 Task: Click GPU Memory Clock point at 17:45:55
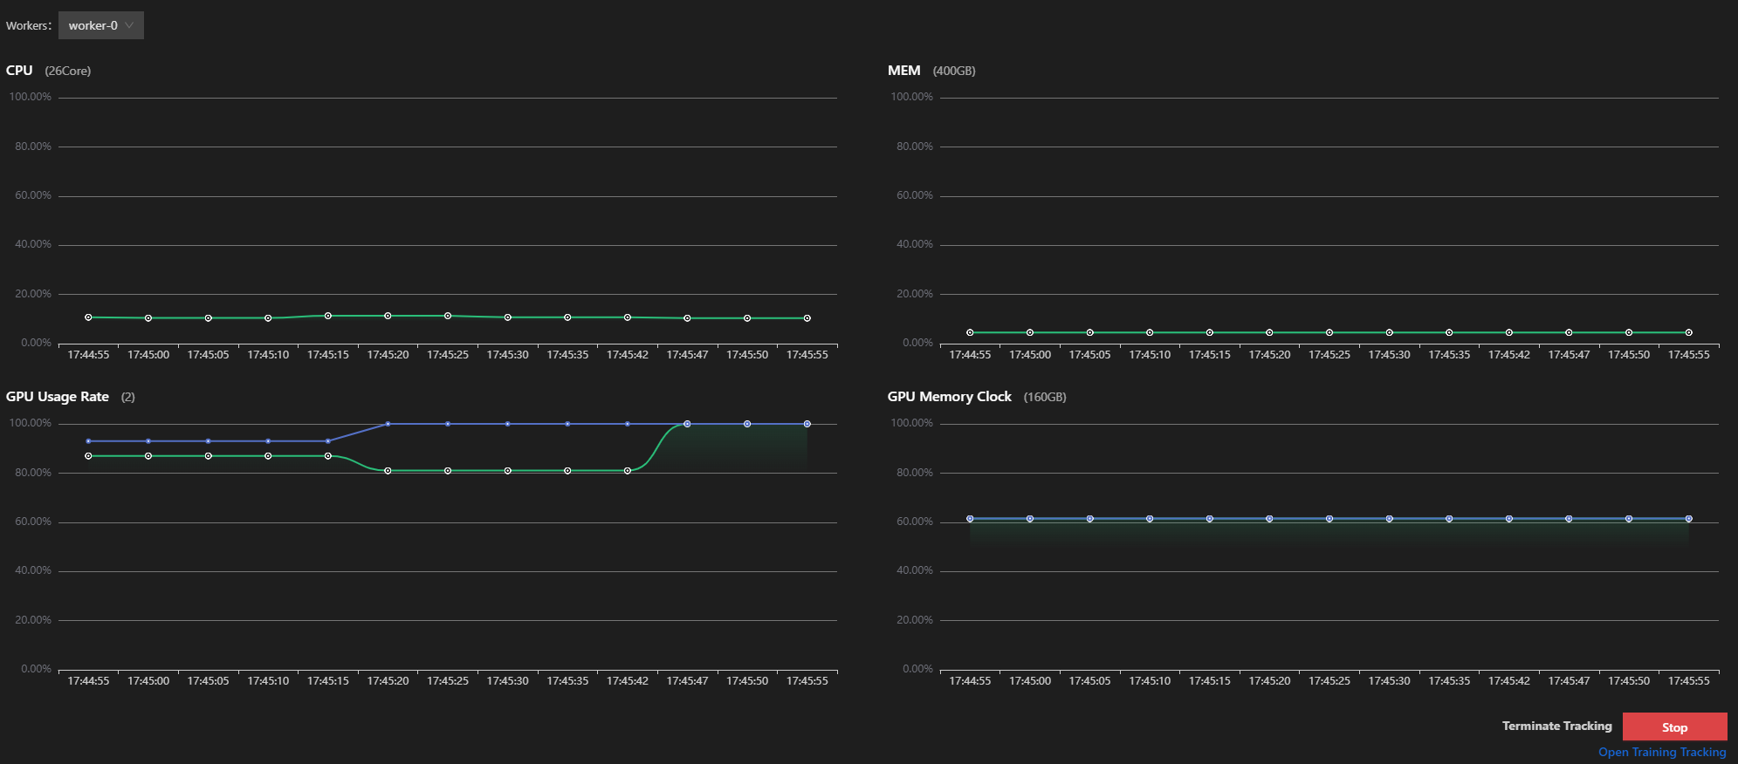click(1689, 519)
